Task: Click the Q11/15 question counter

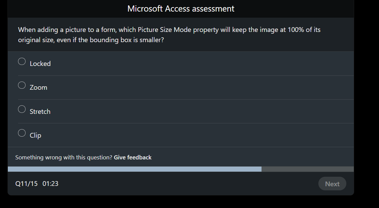Action: [x=26, y=183]
